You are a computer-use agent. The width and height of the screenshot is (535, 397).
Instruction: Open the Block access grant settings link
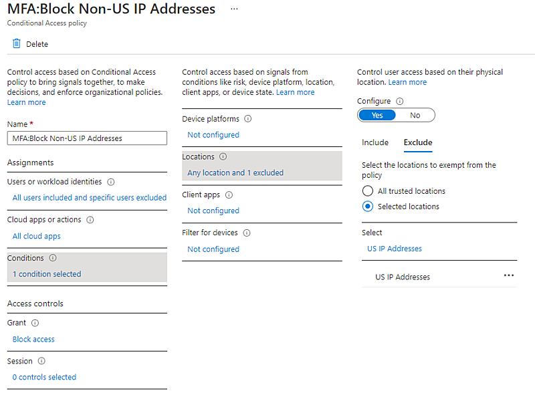tap(33, 339)
